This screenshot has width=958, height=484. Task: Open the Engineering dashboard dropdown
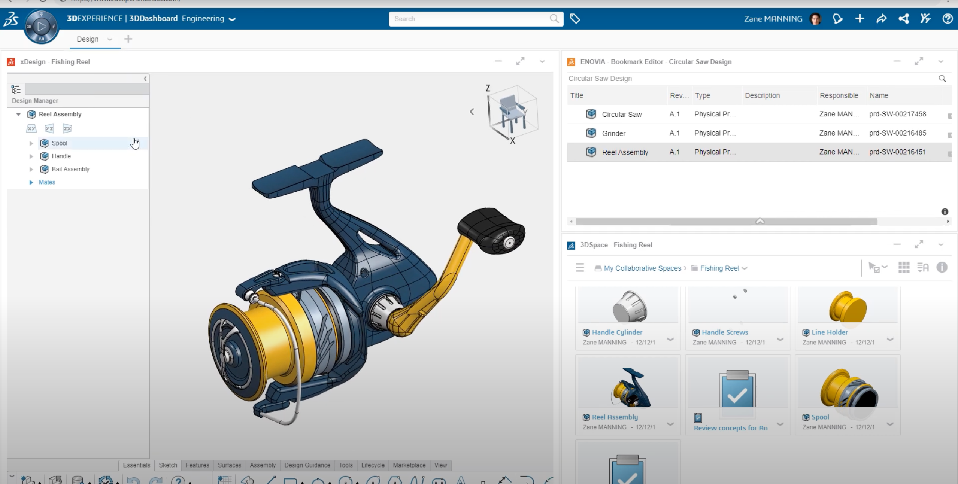pyautogui.click(x=232, y=19)
